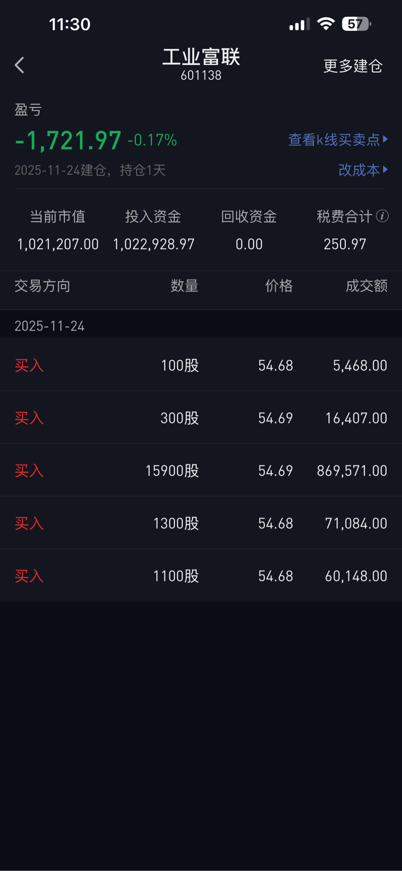
Task: Tap arrow next to 改成本
Action: [x=386, y=169]
